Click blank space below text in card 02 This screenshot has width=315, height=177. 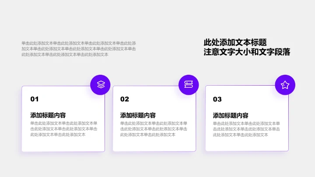(x=154, y=144)
